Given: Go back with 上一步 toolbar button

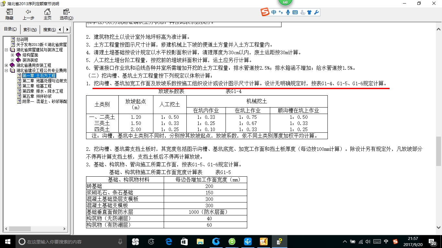Looking at the screenshot, I should (28, 15).
